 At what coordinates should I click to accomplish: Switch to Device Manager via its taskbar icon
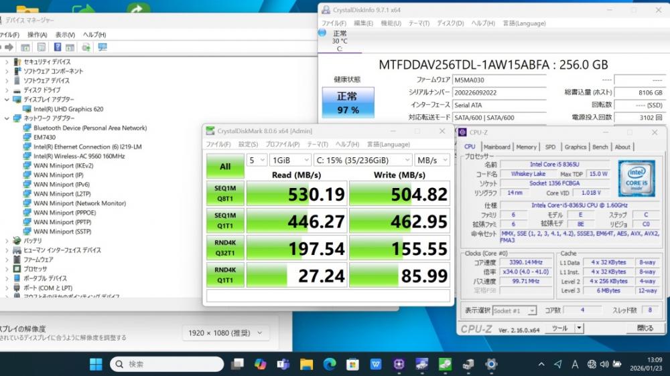click(468, 364)
